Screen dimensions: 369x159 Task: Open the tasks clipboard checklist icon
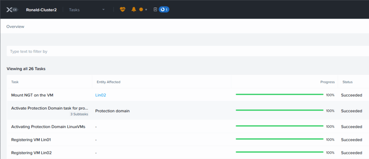tap(155, 10)
